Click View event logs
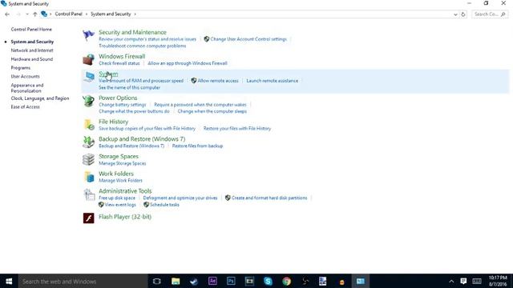 pyautogui.click(x=120, y=205)
